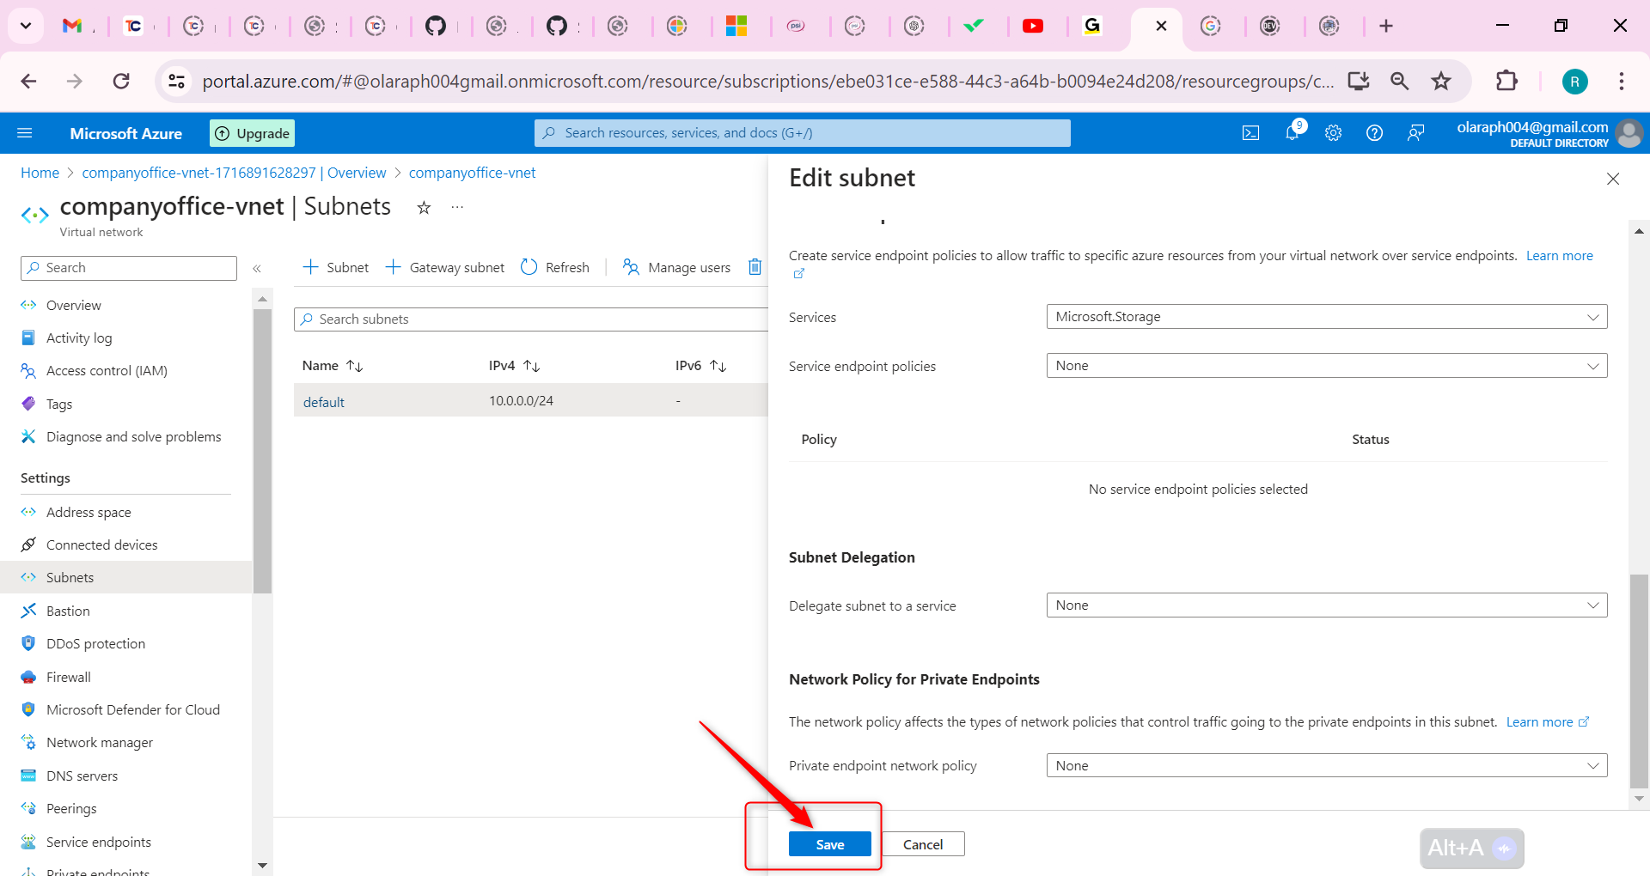
Task: Click the Search subnets field
Action: [x=531, y=319]
